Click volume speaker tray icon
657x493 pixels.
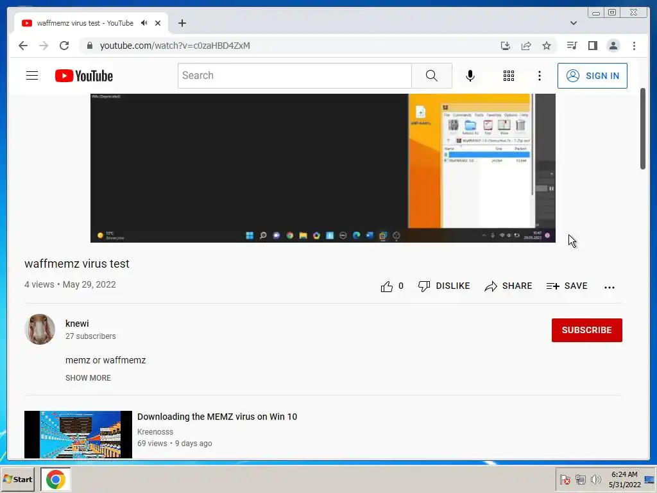click(595, 479)
